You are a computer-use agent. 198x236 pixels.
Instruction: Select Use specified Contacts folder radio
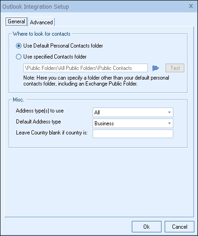pyautogui.click(x=19, y=57)
